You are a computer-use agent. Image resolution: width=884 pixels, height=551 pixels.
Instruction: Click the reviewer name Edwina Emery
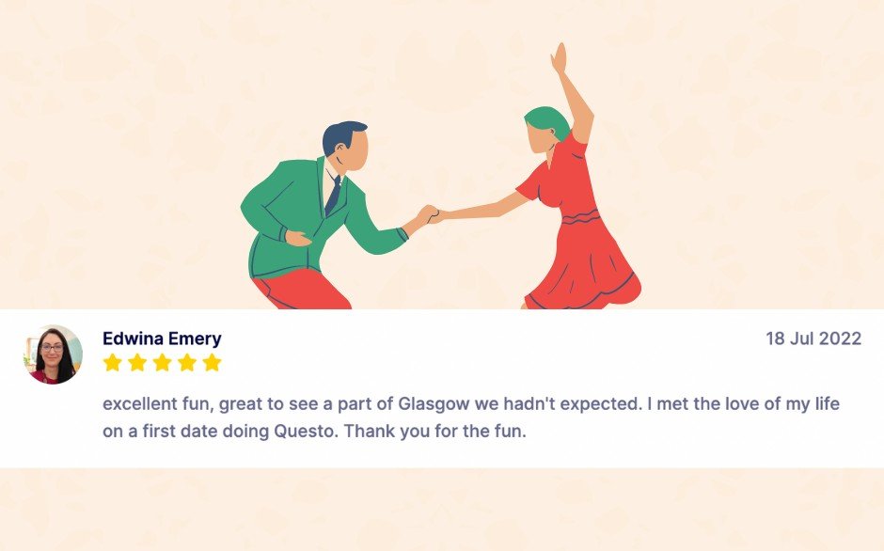tap(162, 338)
